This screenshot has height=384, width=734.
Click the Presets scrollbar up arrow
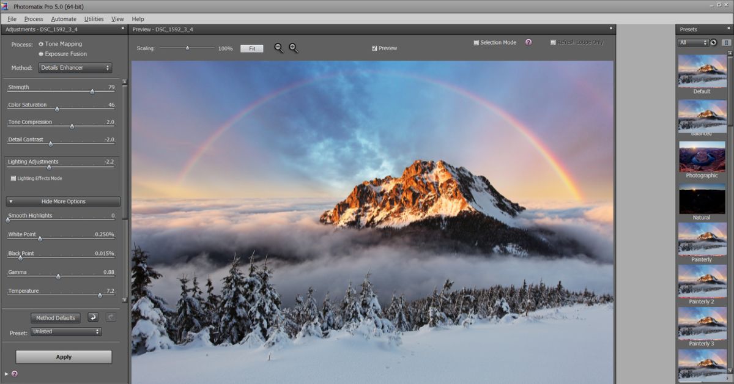coord(730,54)
